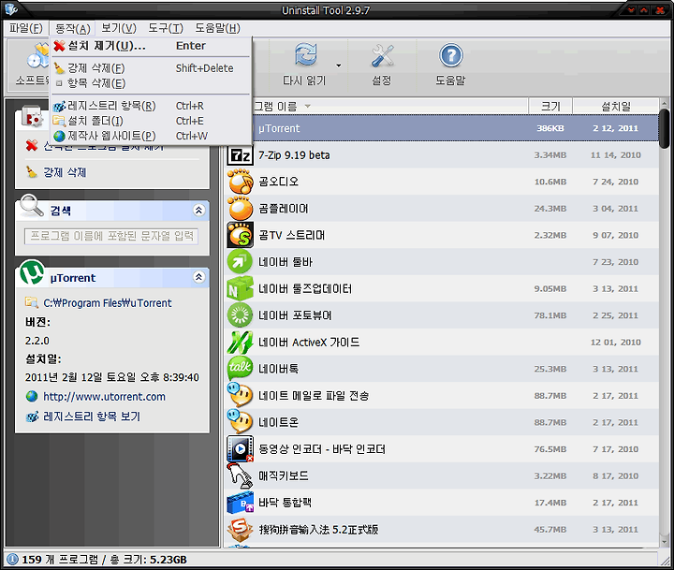This screenshot has width=674, height=570.
Task: Click the 7 24, 2010 date for 곰오디오
Action: [x=616, y=182]
